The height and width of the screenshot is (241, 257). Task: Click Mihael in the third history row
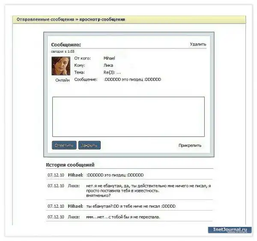[75, 206]
